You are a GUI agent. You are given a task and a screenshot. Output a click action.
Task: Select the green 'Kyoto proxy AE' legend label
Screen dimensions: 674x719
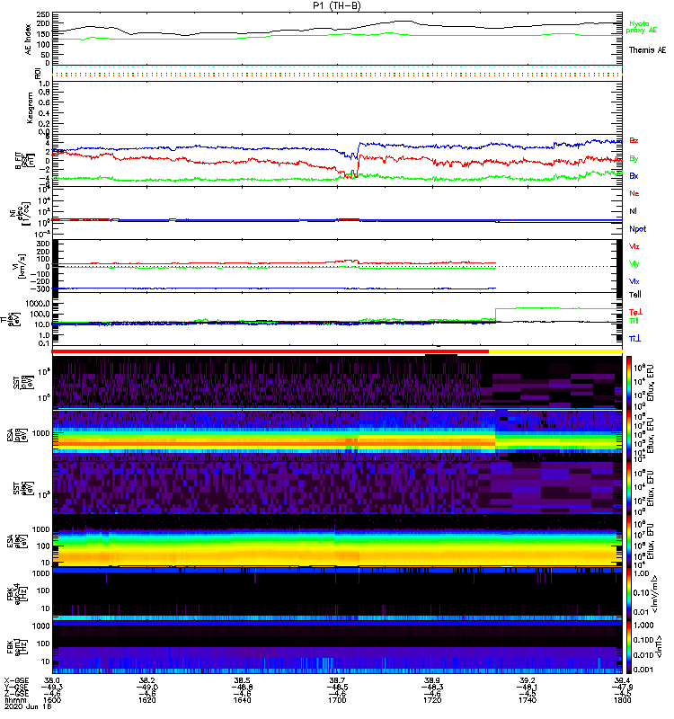642,27
